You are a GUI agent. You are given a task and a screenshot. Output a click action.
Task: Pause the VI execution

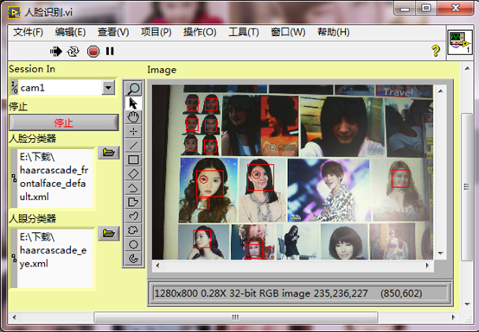110,51
